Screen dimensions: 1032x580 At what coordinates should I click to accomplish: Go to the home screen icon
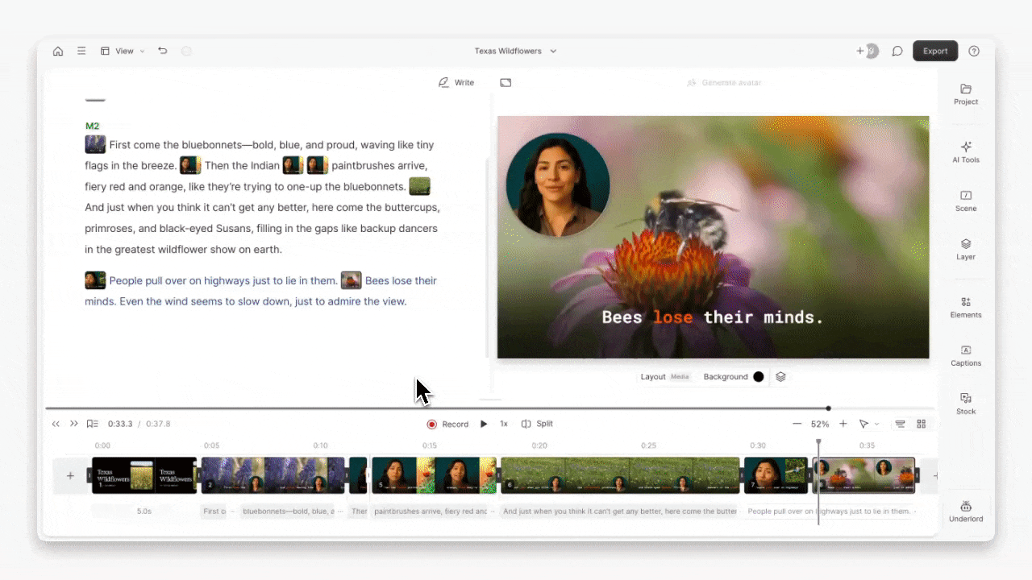click(58, 51)
